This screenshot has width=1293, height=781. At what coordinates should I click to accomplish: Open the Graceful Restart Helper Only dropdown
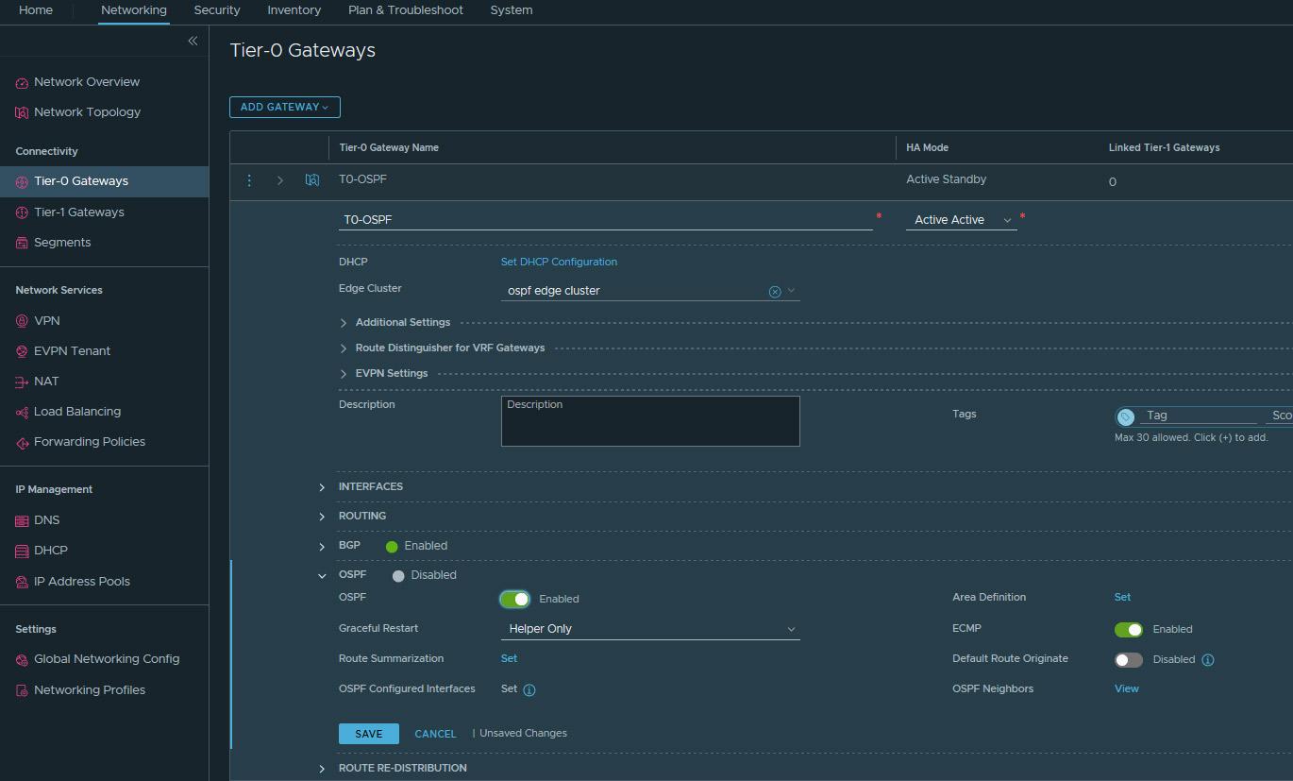(650, 629)
